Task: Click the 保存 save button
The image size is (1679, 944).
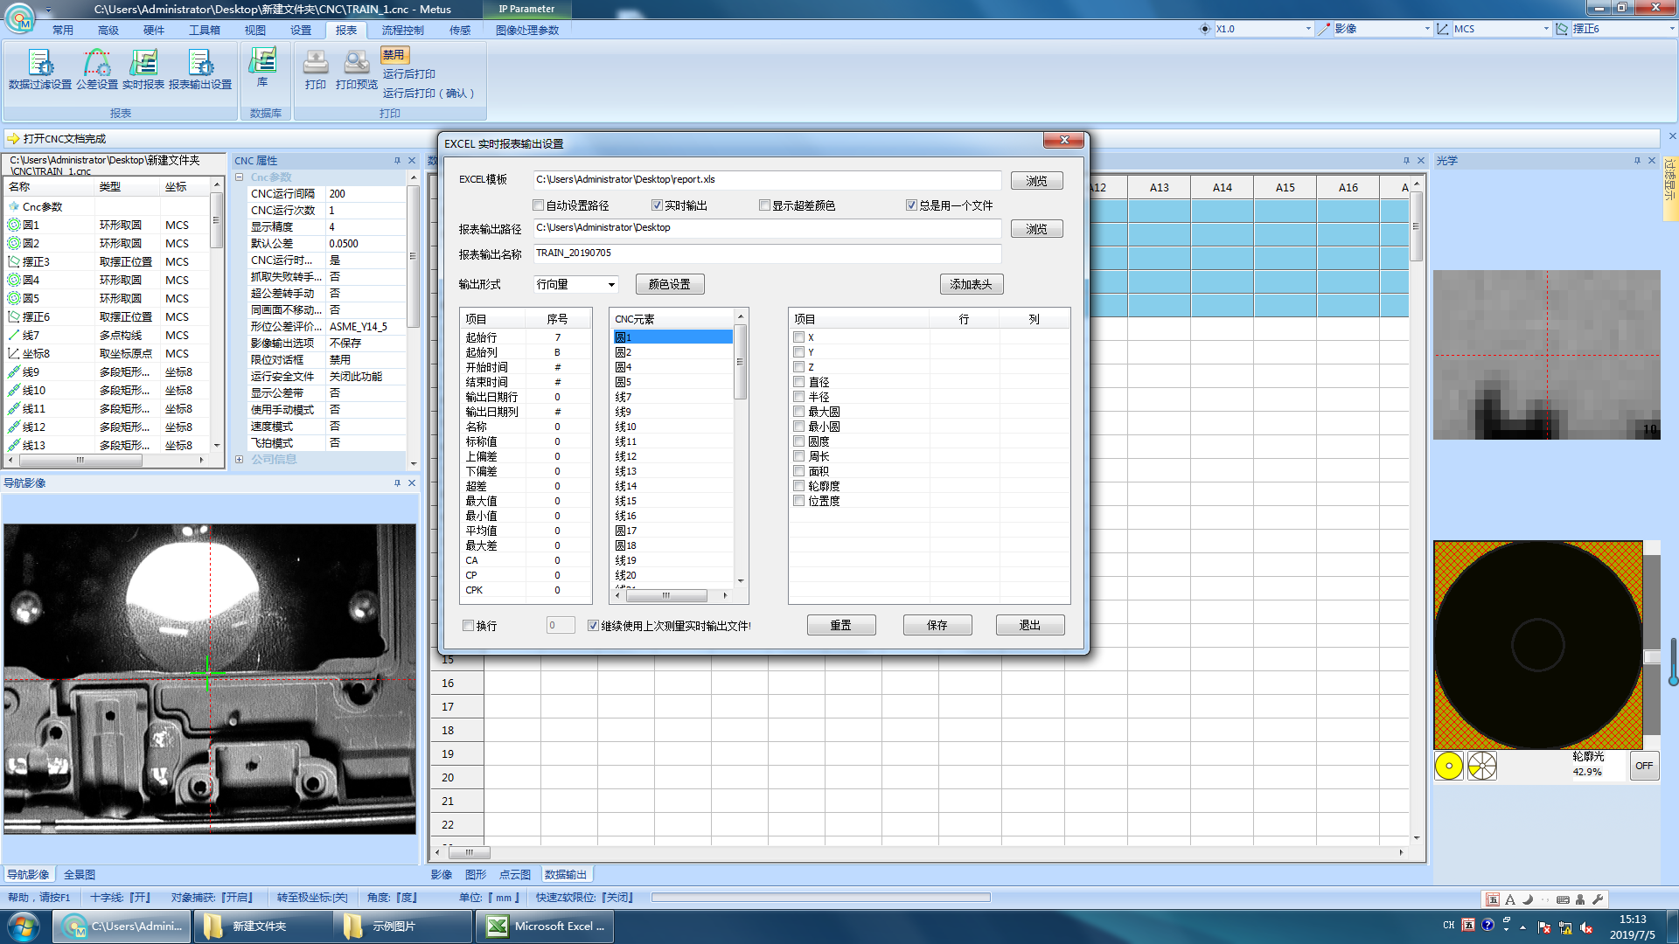Action: point(937,626)
